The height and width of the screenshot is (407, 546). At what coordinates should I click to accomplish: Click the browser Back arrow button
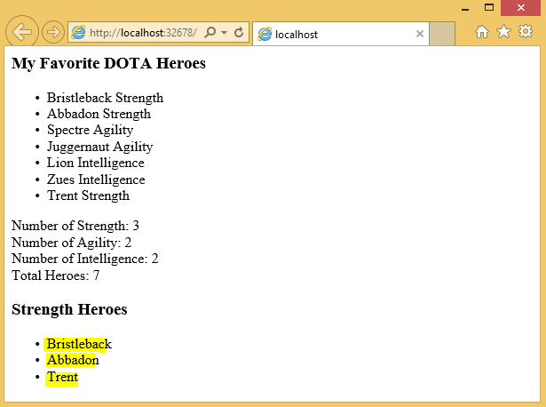22,32
